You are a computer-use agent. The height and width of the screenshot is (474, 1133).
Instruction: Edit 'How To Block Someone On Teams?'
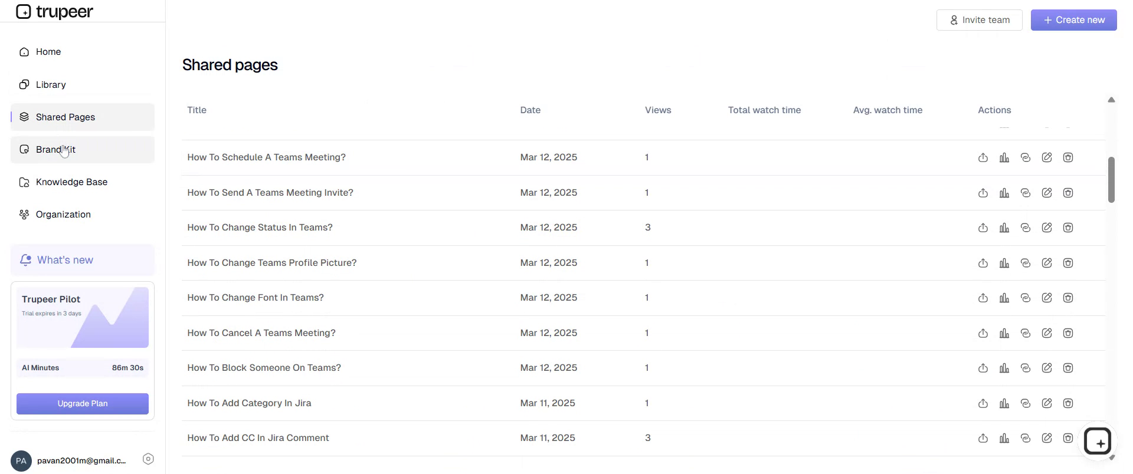tap(1047, 368)
